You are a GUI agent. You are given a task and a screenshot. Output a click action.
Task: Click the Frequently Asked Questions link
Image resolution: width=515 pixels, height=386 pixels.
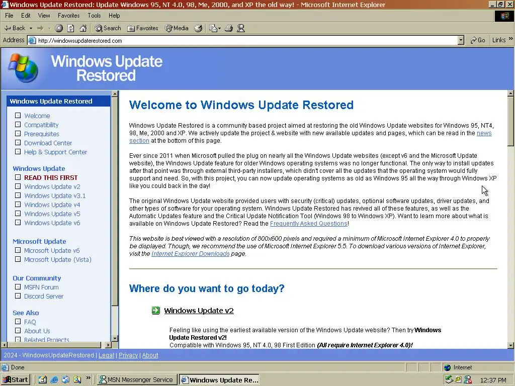coord(309,224)
